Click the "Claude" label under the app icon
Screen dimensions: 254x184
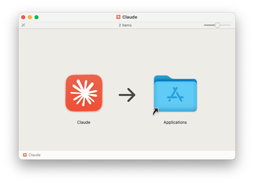tap(84, 122)
